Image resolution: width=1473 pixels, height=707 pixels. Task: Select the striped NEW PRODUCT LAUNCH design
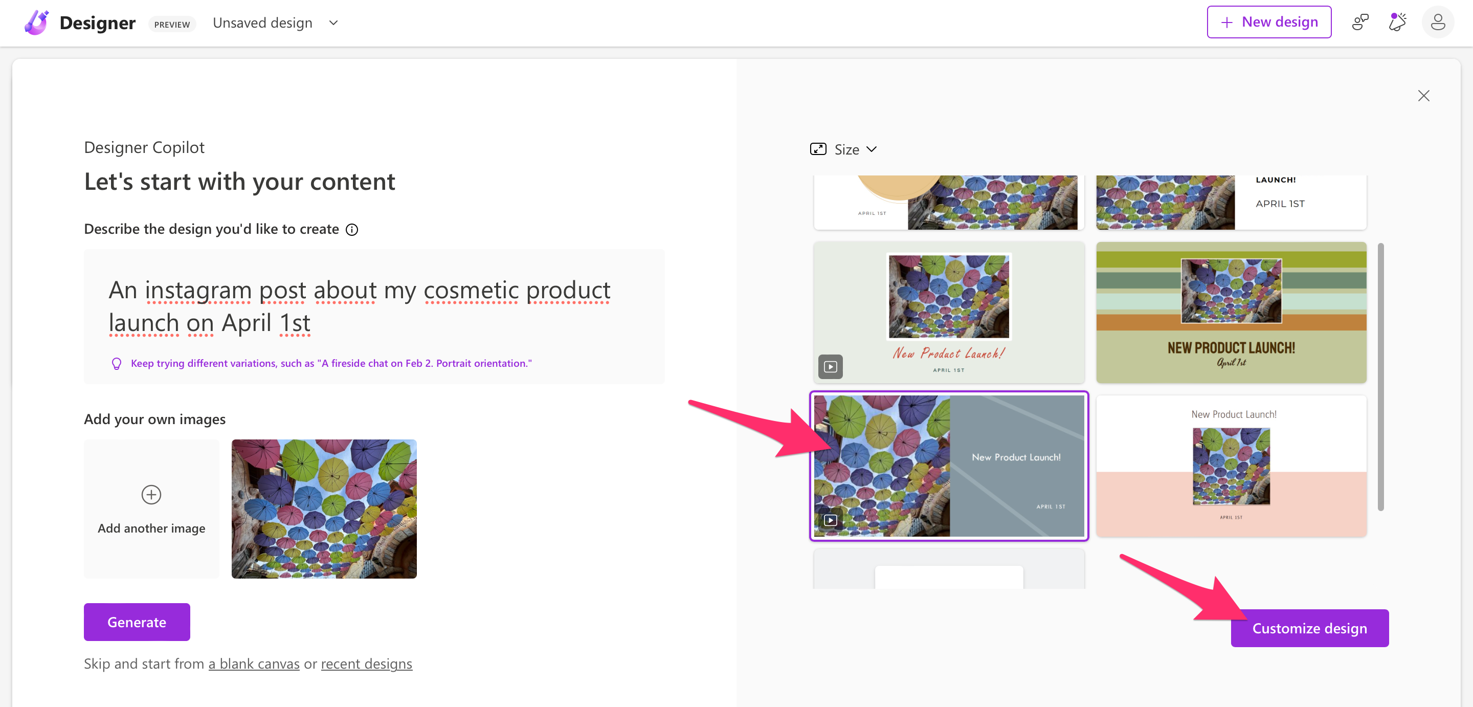point(1231,312)
